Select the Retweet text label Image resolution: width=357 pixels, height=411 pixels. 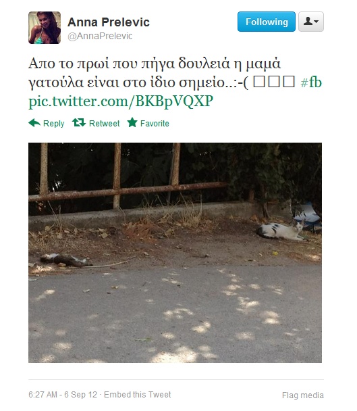(x=104, y=124)
